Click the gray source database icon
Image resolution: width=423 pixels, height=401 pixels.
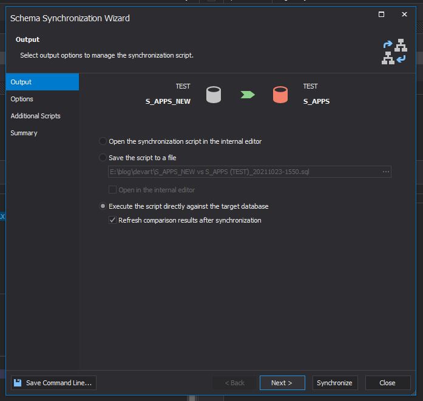coord(214,95)
